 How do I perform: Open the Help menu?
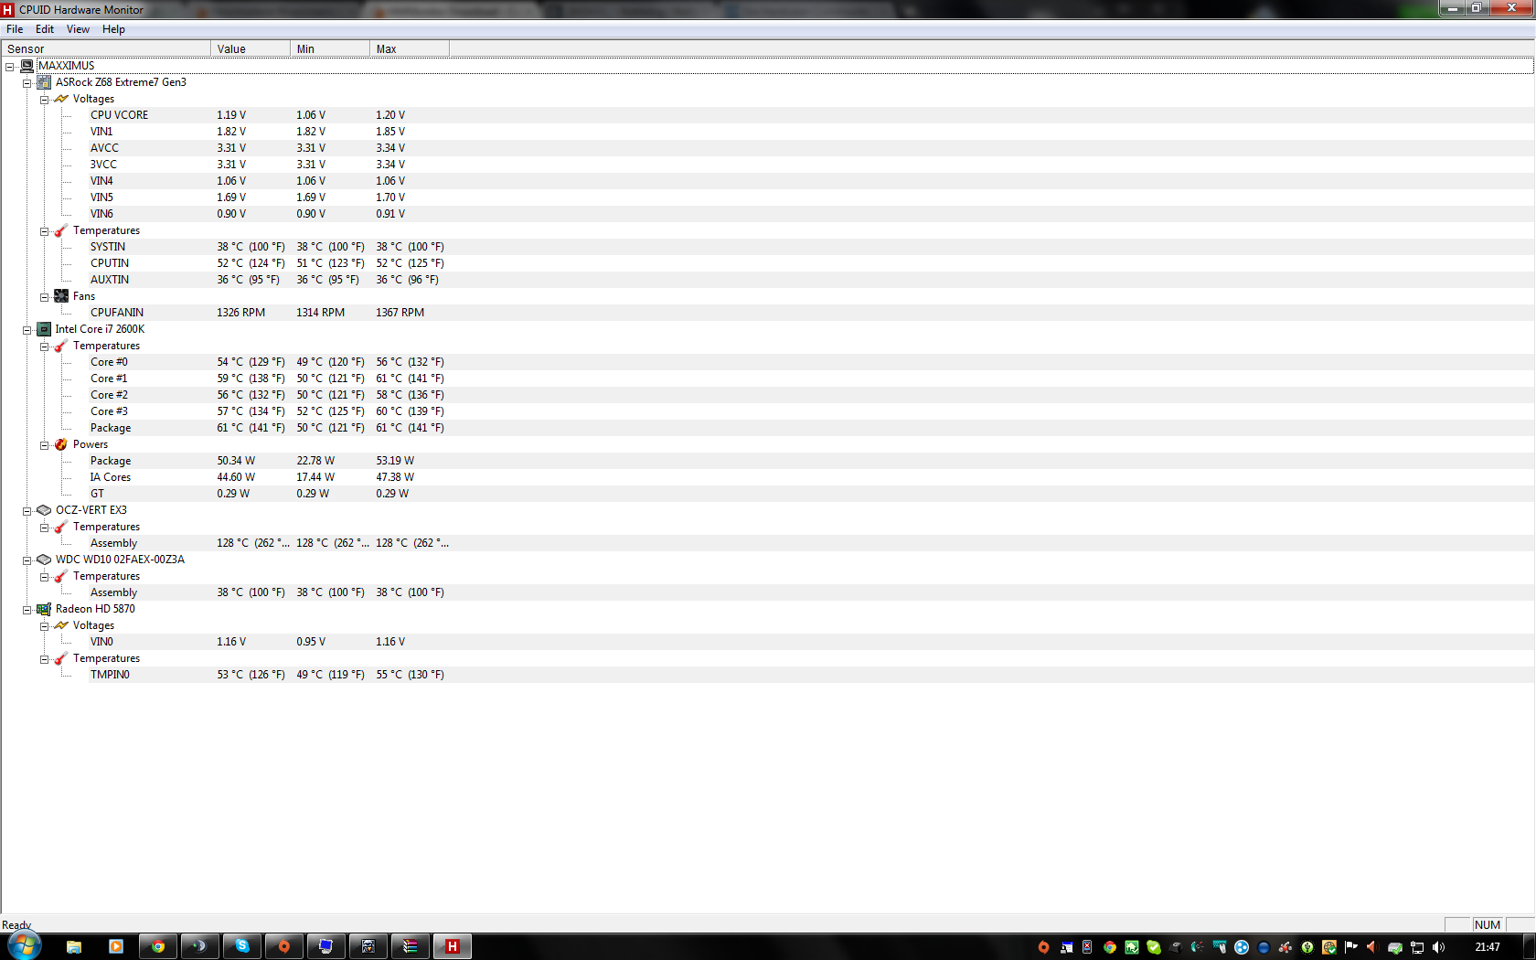(113, 29)
